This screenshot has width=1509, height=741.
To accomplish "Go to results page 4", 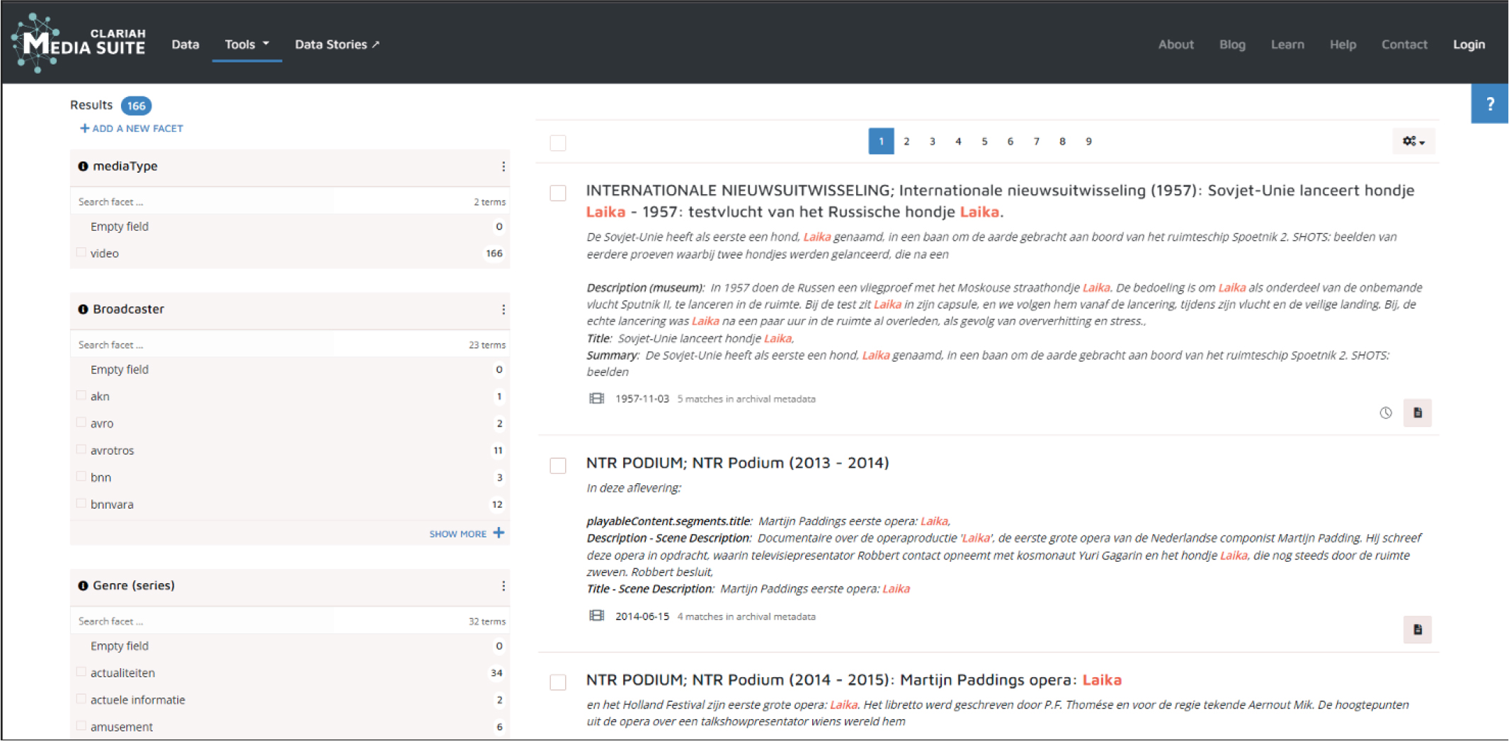I will (958, 141).
